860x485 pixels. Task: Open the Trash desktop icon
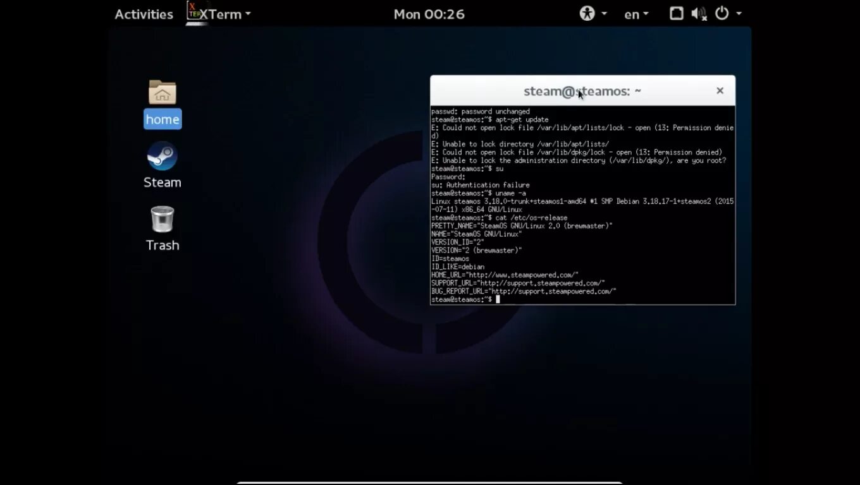(163, 219)
